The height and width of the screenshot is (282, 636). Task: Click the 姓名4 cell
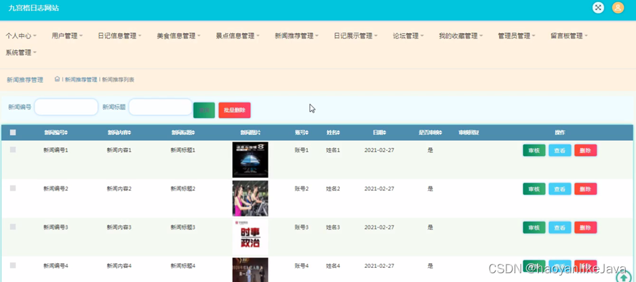coord(333,265)
